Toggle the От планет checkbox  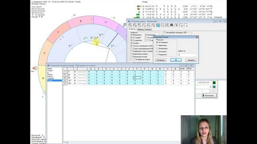point(131,38)
